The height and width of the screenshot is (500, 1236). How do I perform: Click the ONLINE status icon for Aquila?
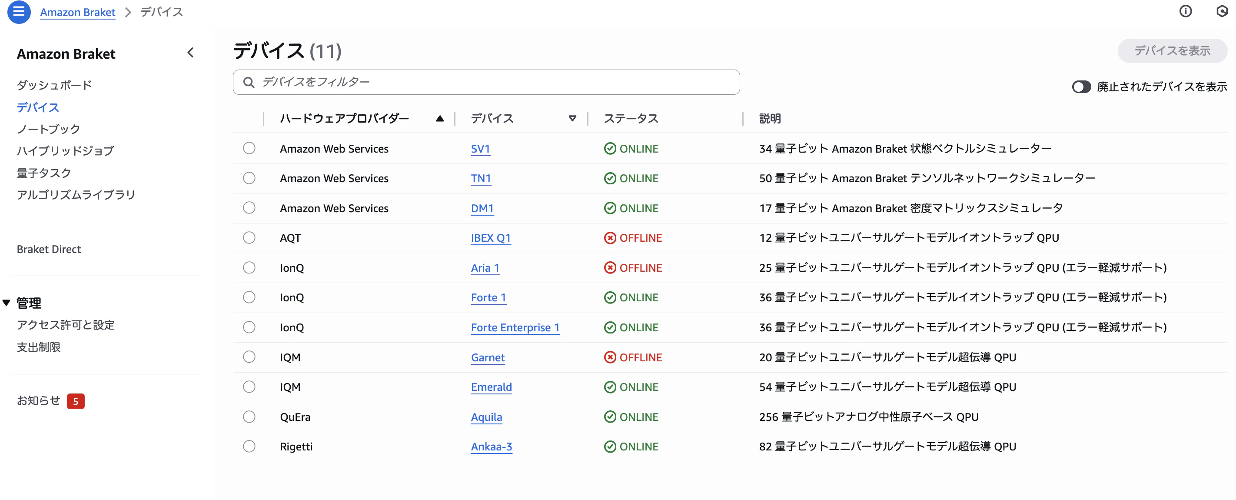pos(610,417)
